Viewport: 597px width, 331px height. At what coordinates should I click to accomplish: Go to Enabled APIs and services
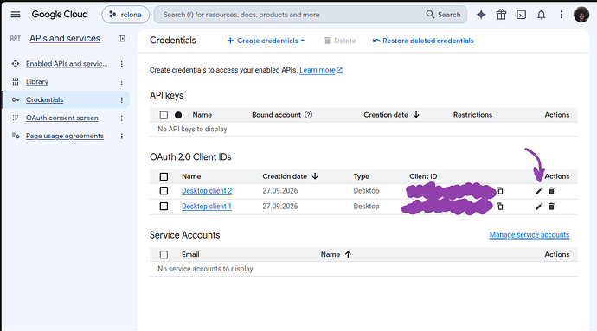67,64
